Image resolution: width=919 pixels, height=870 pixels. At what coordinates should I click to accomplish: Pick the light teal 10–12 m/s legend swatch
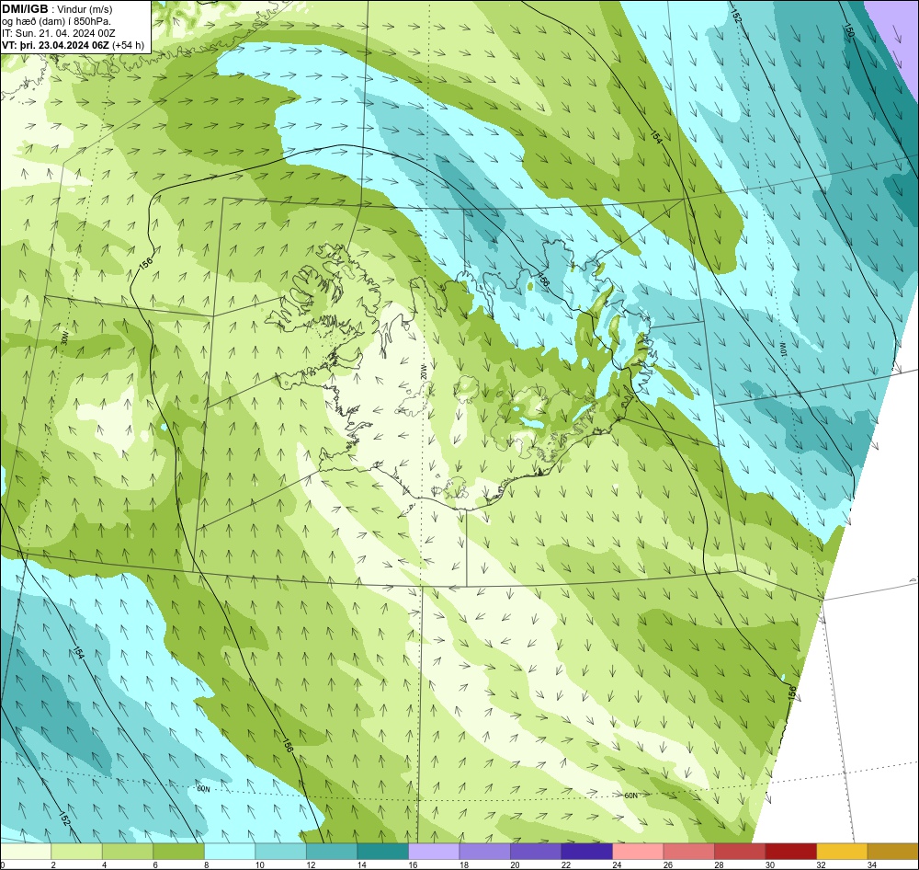pyautogui.click(x=280, y=852)
